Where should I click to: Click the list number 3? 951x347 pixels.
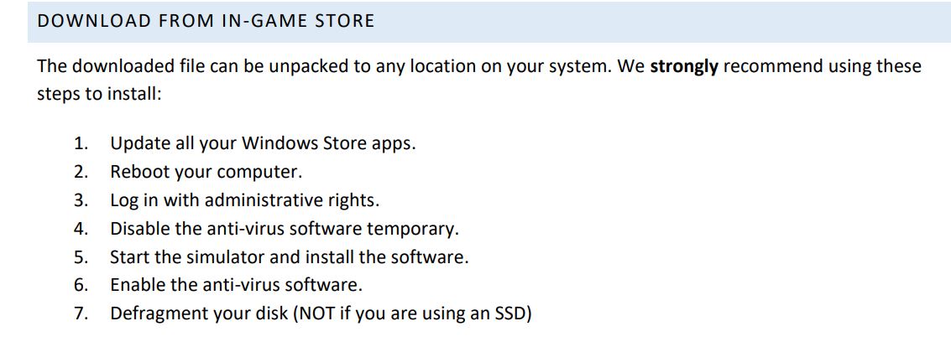(81, 200)
